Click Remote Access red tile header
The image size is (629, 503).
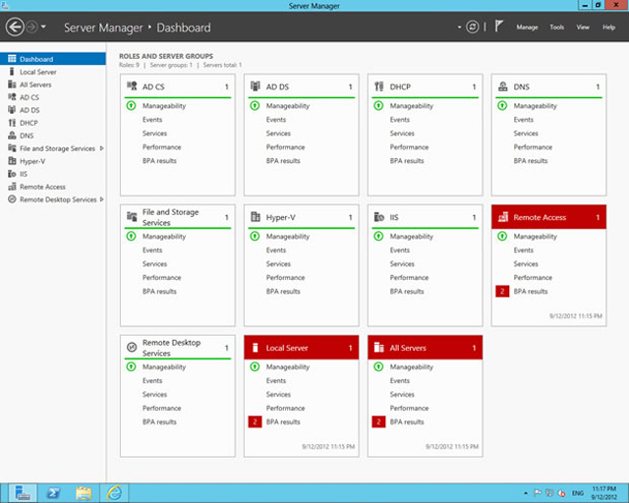(548, 217)
